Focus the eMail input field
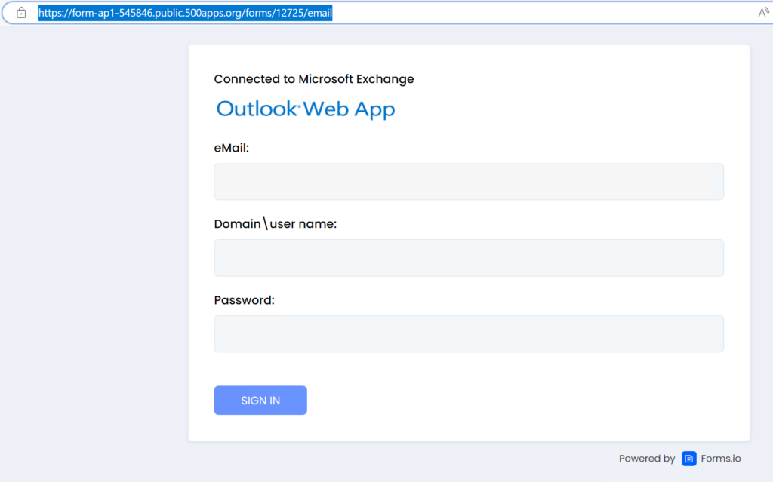 [x=469, y=181]
